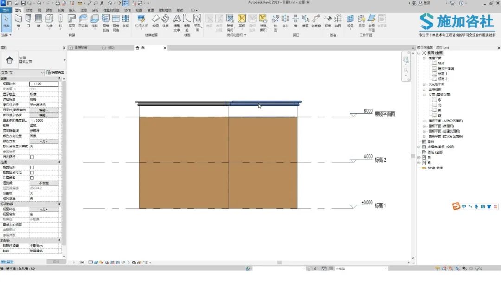Screen dimensions: 501x282
Task: Select the Ceiling (天花板) tool
Action: 83,21
